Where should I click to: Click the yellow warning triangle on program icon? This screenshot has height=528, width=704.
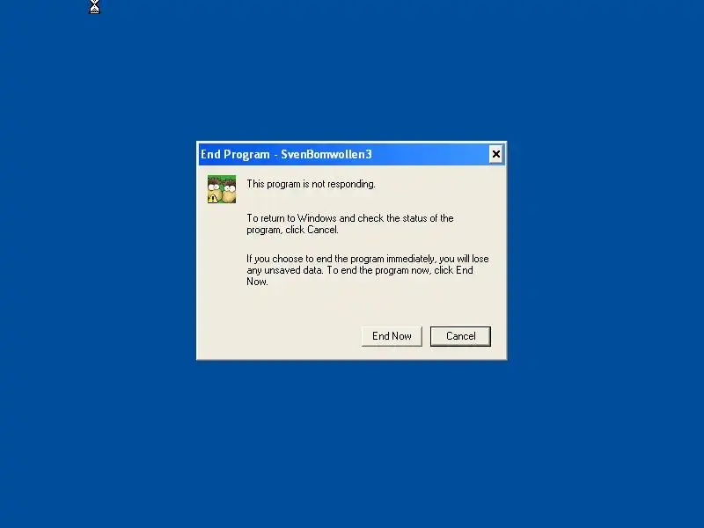213,198
